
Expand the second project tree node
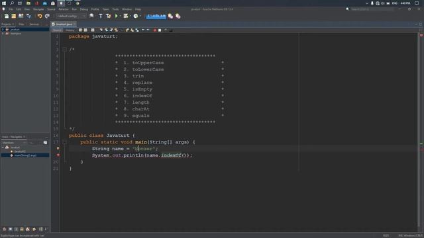[x=3, y=34]
